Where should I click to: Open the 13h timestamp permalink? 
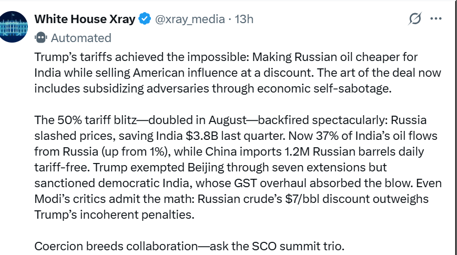click(244, 19)
